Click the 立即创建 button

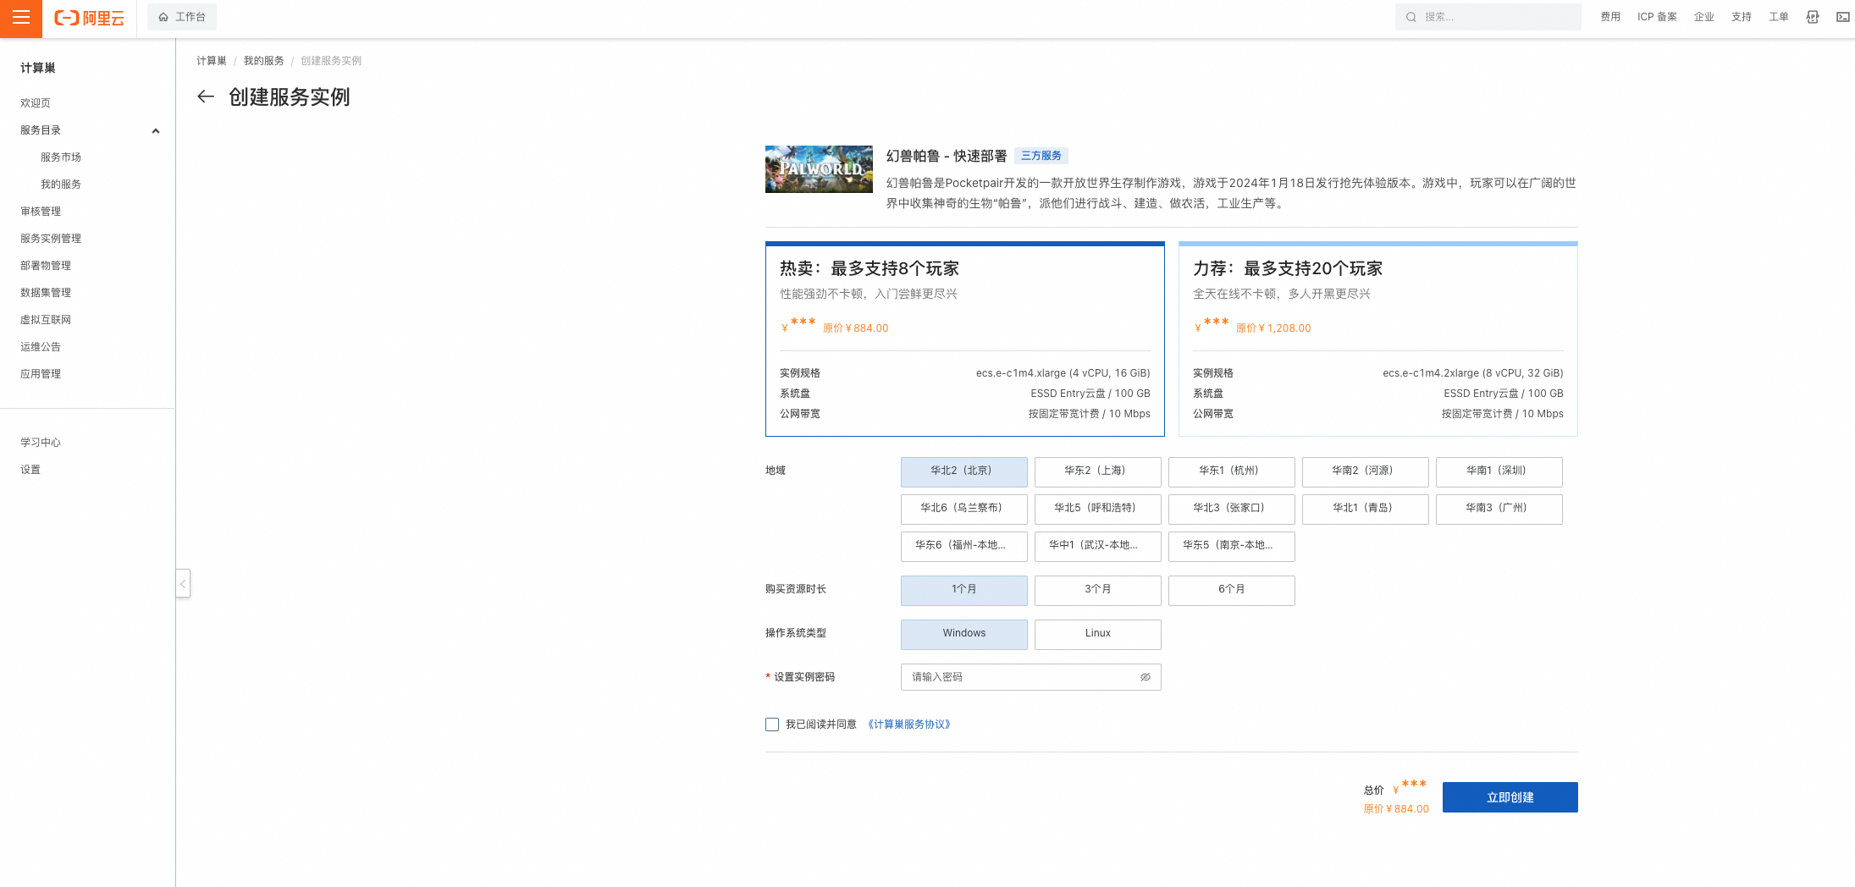coord(1510,797)
